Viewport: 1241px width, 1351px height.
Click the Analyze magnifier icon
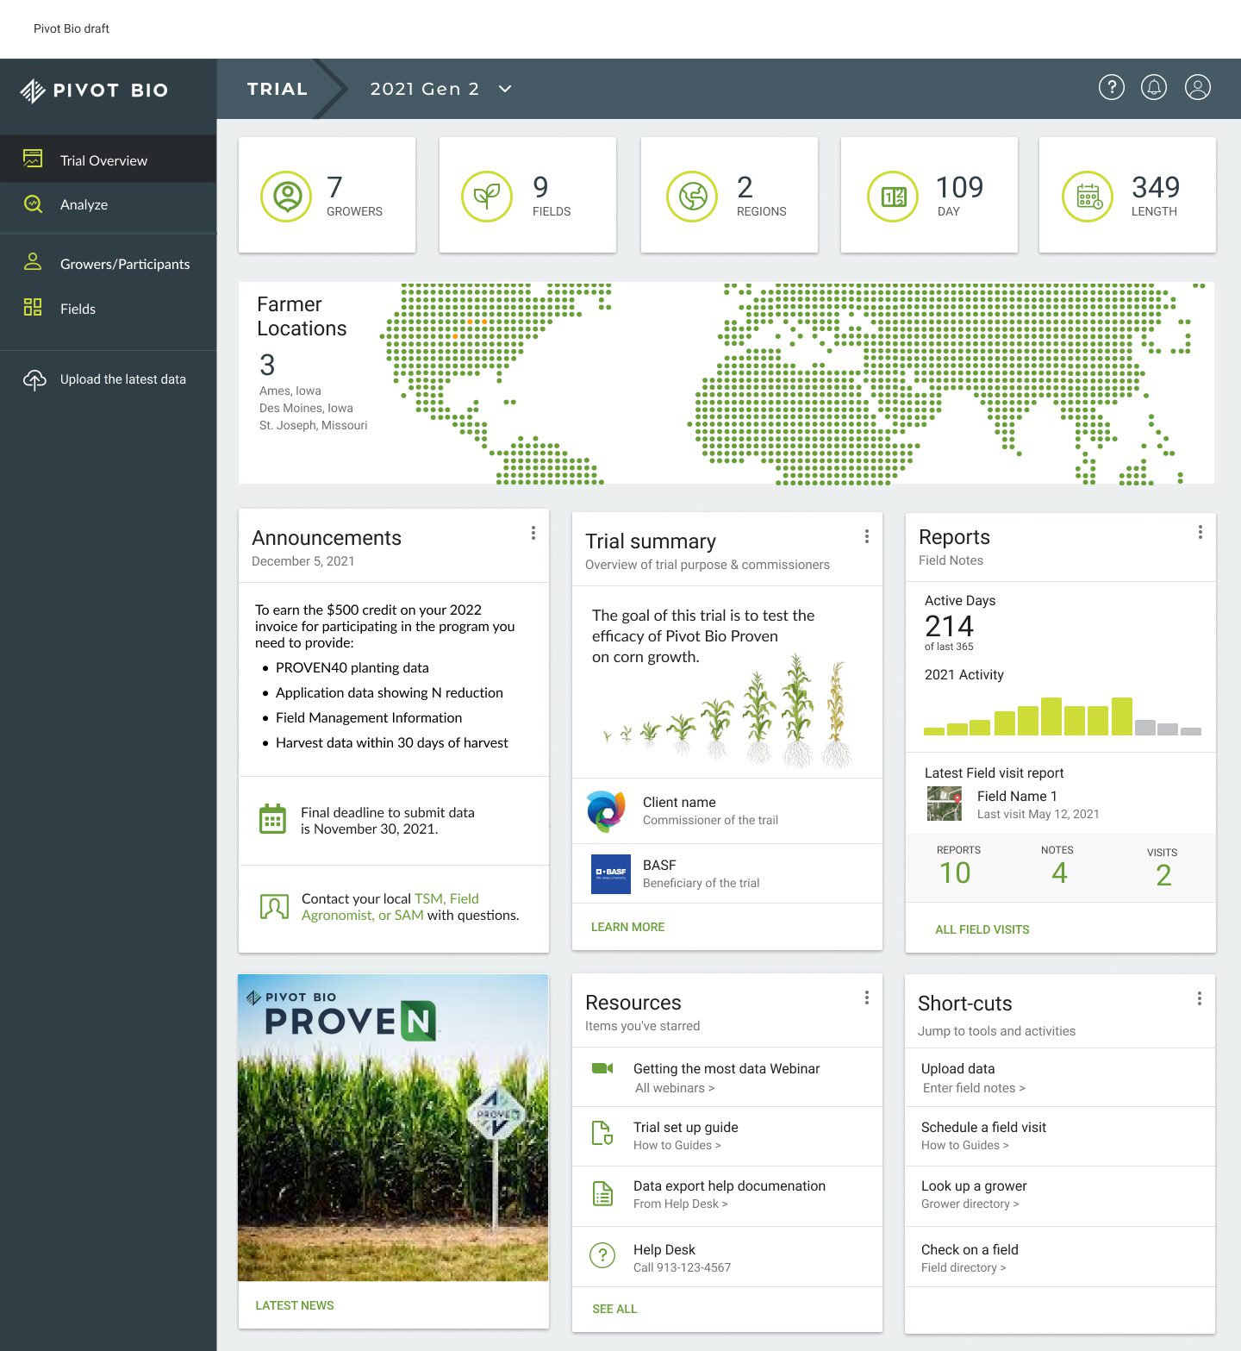tap(33, 203)
